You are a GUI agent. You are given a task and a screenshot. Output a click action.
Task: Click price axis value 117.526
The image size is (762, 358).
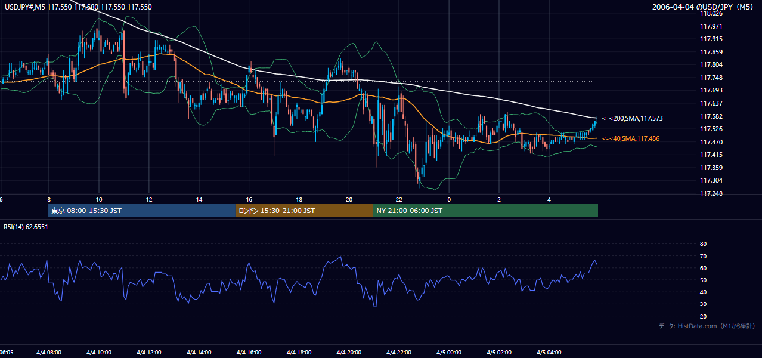pos(710,129)
